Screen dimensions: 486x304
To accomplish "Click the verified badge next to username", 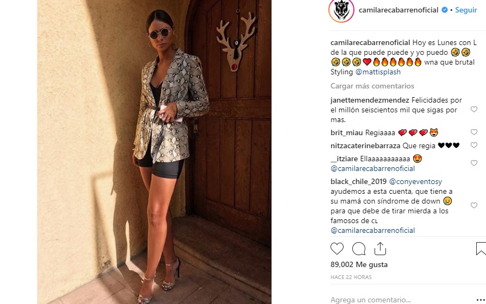I will [x=445, y=10].
